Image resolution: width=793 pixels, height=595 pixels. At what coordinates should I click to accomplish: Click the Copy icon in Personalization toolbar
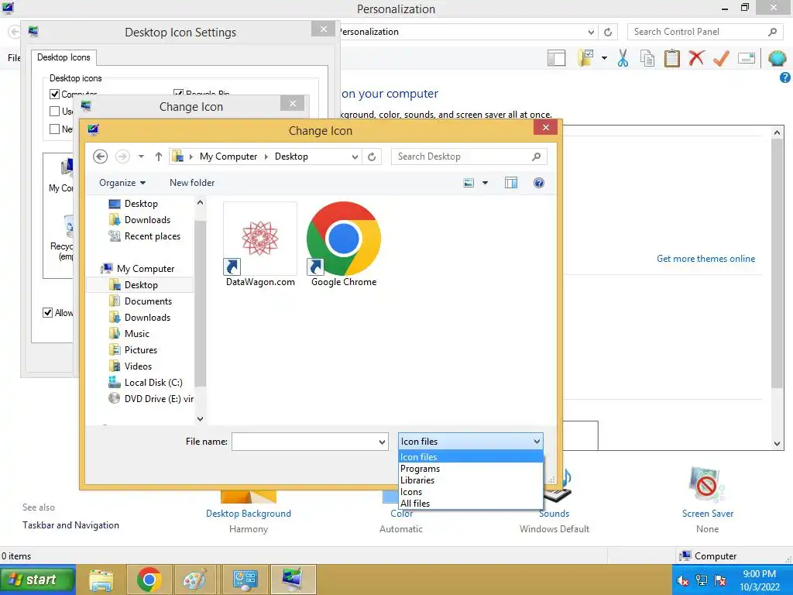pos(647,58)
